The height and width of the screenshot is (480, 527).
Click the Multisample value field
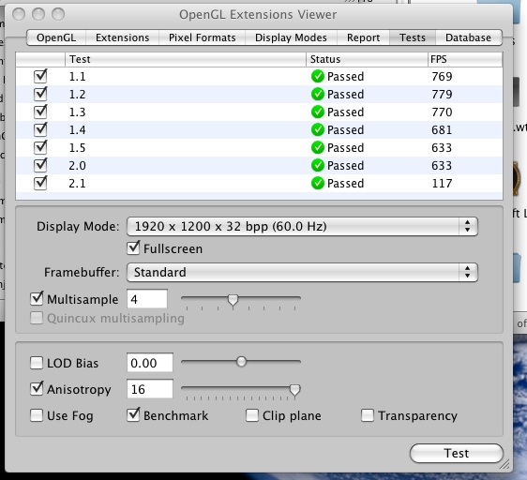click(x=147, y=299)
